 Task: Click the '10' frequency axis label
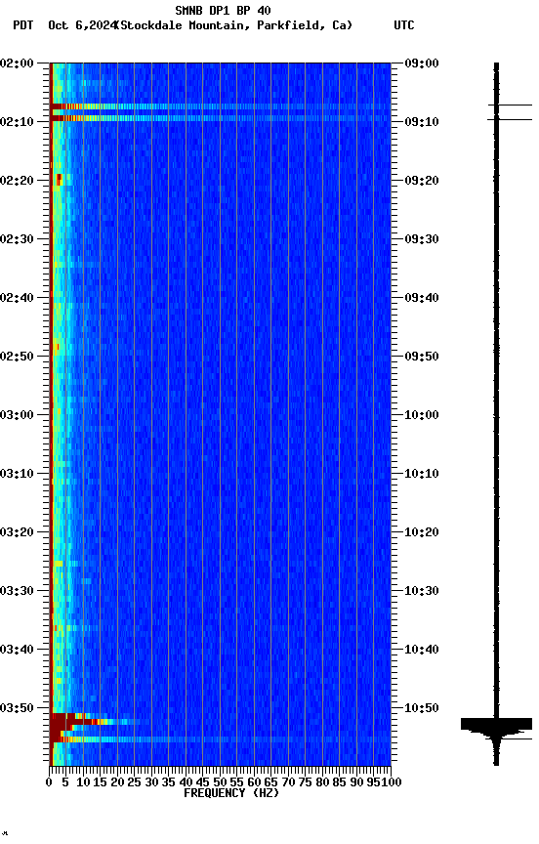coord(83,782)
